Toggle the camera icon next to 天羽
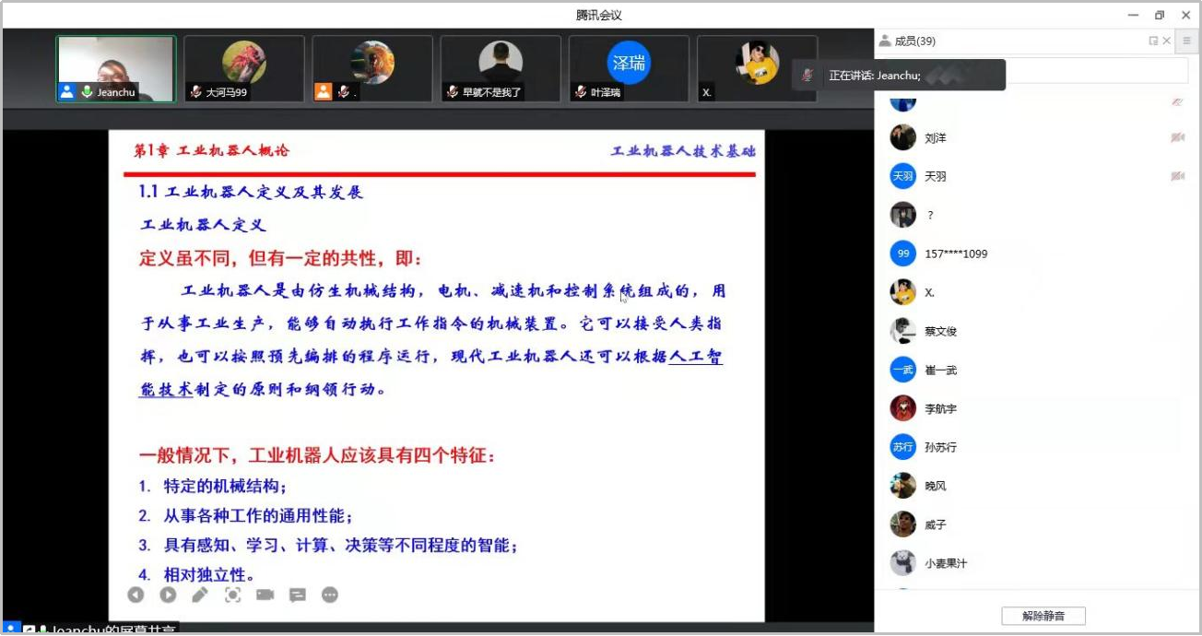 [1177, 176]
